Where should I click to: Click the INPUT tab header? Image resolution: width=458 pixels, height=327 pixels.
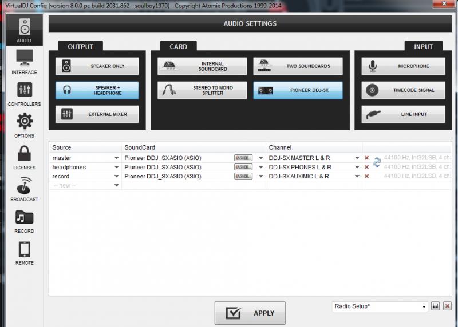pyautogui.click(x=423, y=47)
